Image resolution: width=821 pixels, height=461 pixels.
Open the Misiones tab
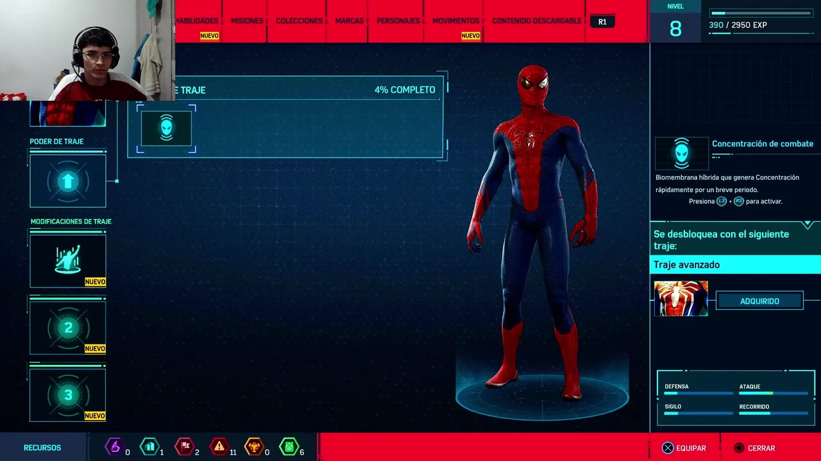pyautogui.click(x=247, y=20)
